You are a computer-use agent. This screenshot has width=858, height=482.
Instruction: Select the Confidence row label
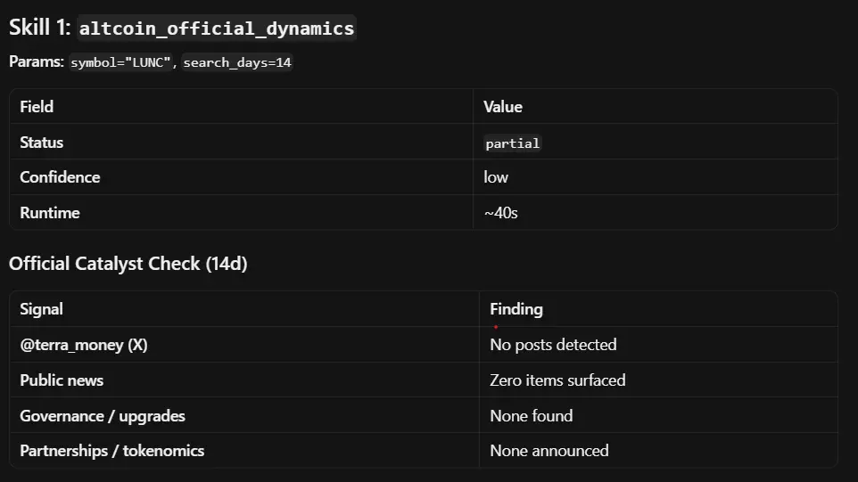tap(60, 177)
